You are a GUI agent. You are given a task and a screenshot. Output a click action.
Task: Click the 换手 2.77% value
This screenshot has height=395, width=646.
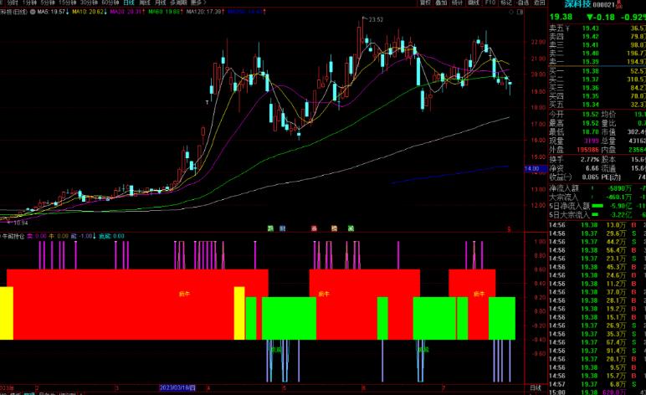(590, 159)
